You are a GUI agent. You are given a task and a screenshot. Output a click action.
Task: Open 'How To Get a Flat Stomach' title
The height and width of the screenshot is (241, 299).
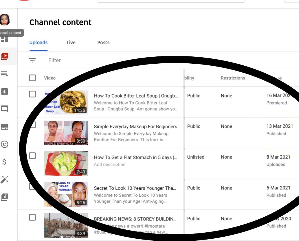pos(135,157)
